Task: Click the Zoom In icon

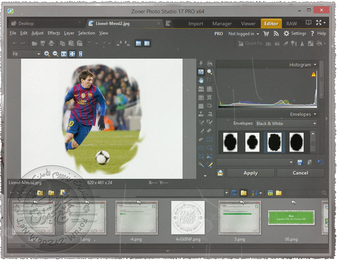Action: click(x=47, y=54)
